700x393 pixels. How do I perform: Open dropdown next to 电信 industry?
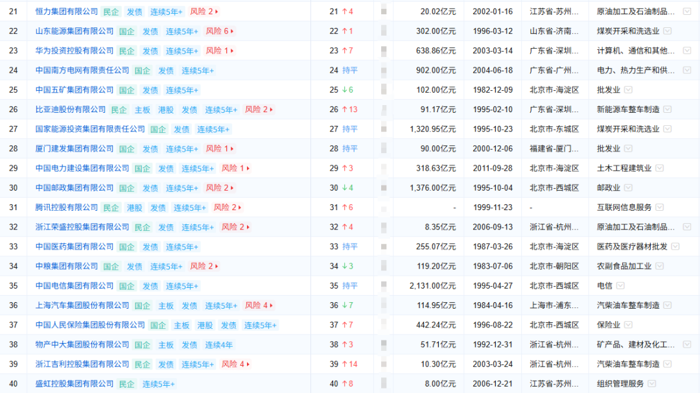point(620,286)
